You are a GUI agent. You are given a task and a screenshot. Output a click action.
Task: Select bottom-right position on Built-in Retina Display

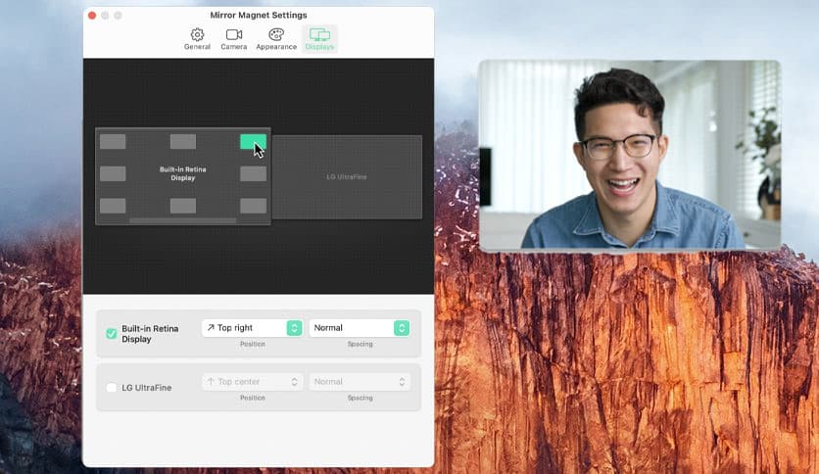(253, 206)
